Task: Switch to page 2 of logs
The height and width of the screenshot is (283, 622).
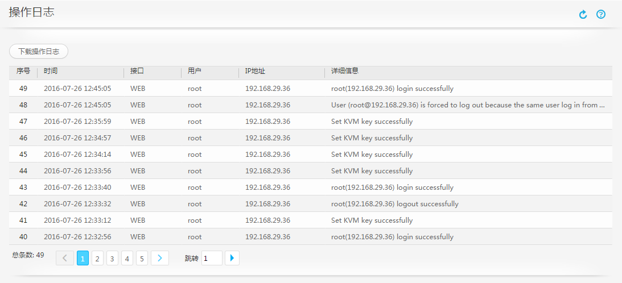Action: (x=97, y=259)
